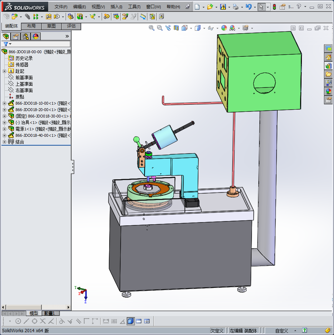Open the View Orientation dropdown arrow
Viewport: 334px width, 335px height.
(191, 28)
